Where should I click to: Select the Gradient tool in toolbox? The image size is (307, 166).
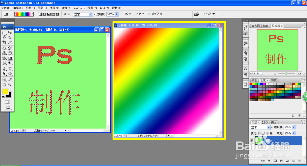(10, 58)
